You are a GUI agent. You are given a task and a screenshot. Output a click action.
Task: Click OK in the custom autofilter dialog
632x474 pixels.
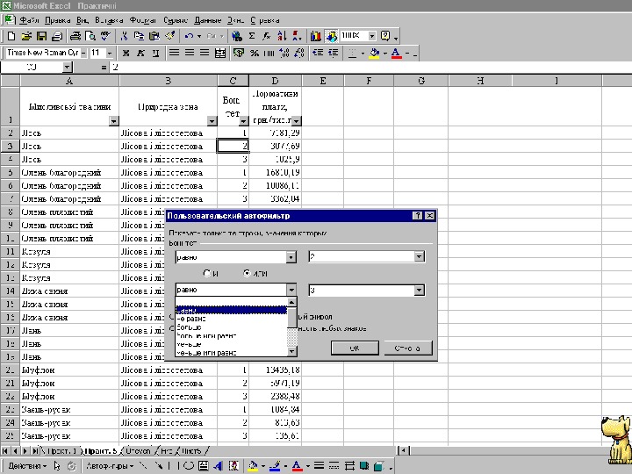(x=354, y=348)
